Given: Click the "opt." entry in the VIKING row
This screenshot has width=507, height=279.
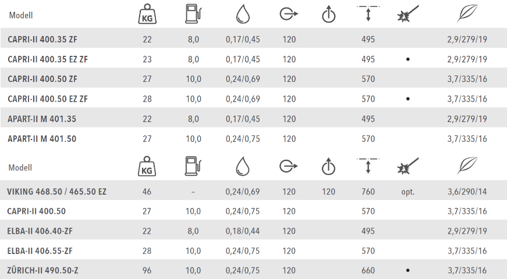Looking at the screenshot, I should 407,191.
